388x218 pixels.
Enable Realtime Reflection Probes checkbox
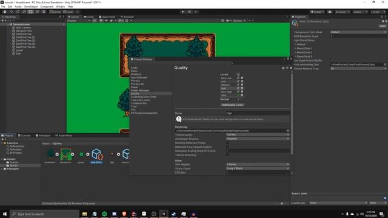click(x=227, y=143)
